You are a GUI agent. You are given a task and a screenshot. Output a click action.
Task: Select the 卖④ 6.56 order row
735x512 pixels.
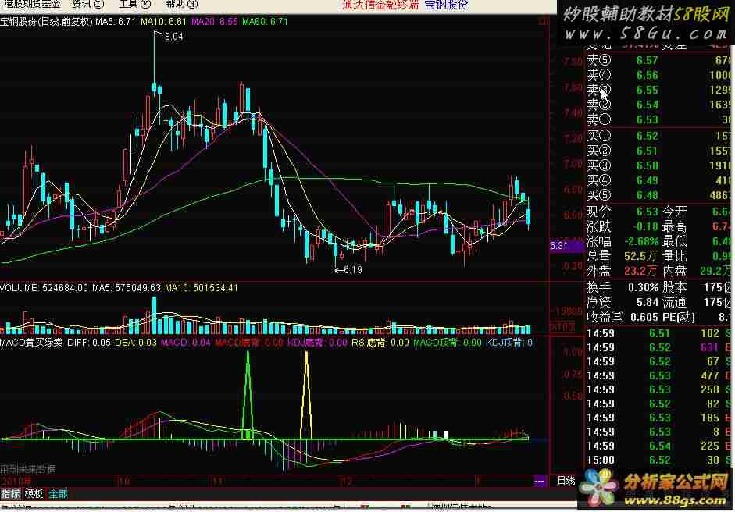(x=658, y=75)
